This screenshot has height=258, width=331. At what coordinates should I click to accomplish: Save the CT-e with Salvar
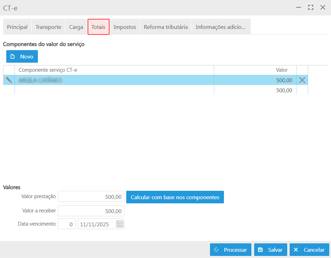[271, 250]
